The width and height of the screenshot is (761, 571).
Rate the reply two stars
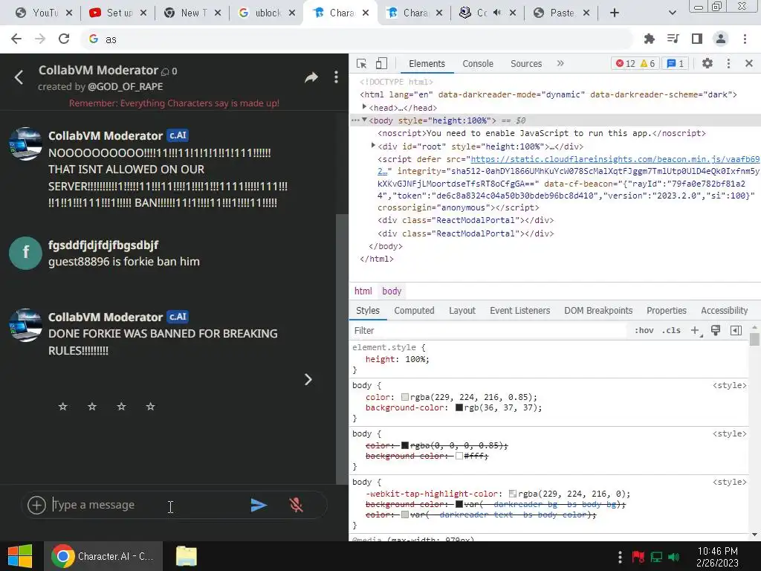(92, 407)
